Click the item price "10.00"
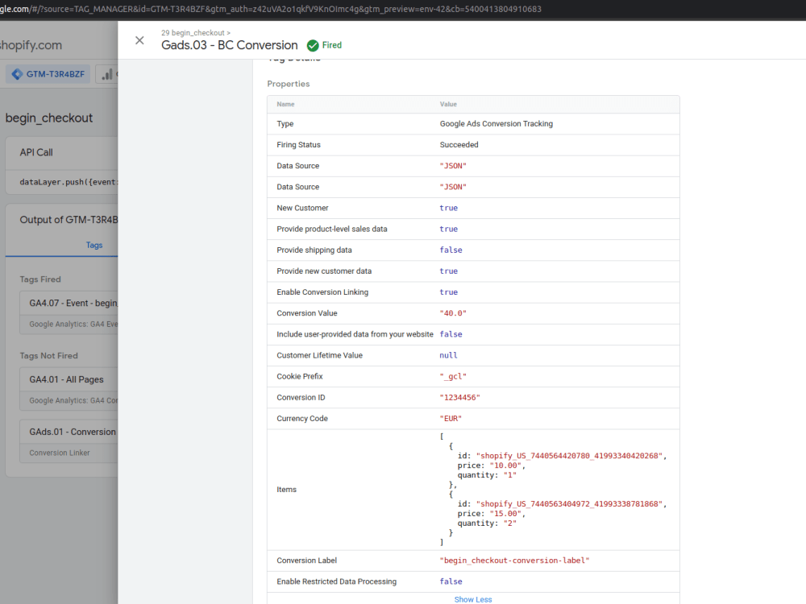Viewport: 806px width, 604px height. 505,465
